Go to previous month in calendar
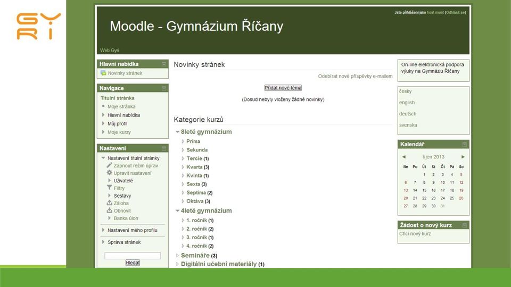 (x=404, y=157)
